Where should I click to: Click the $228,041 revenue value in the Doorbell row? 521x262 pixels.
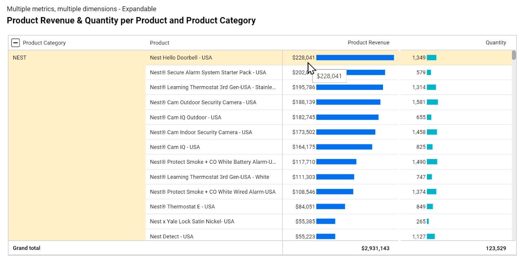(303, 58)
